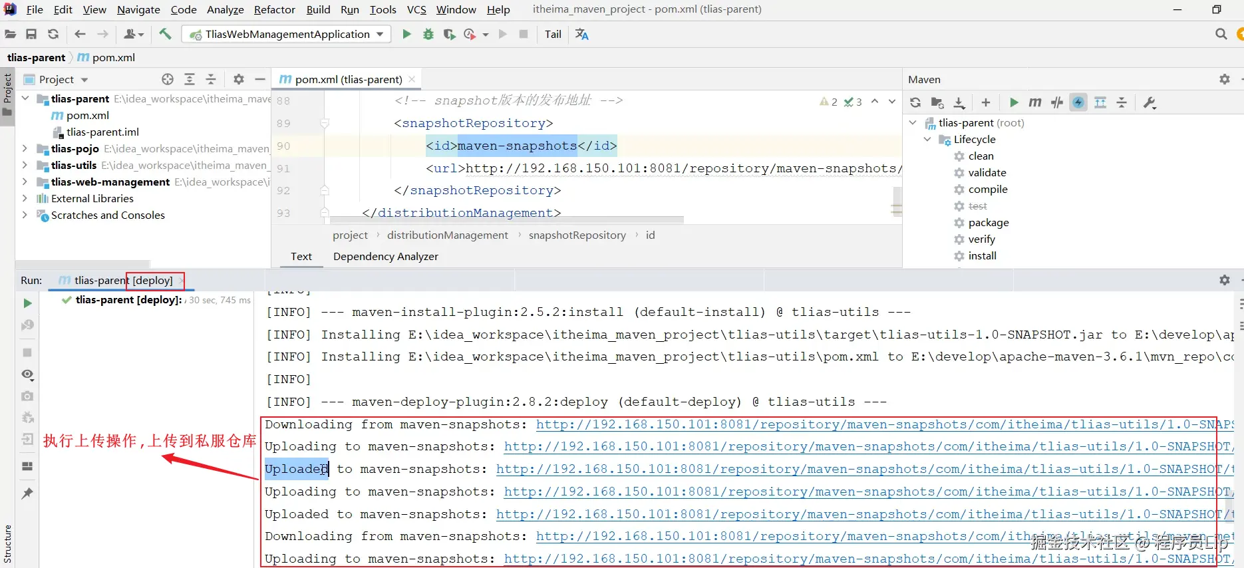Click the main toolbar Synchronize icon
The height and width of the screenshot is (568, 1244).
pos(53,34)
